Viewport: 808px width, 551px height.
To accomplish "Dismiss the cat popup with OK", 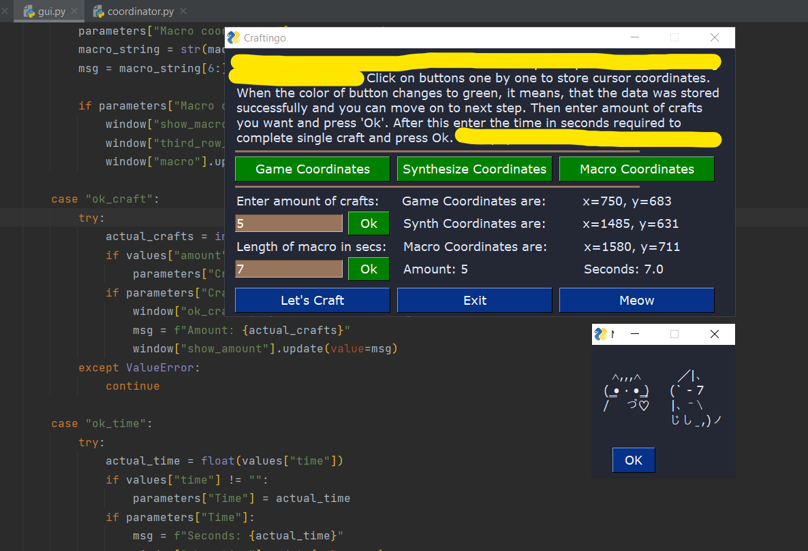I will point(634,460).
